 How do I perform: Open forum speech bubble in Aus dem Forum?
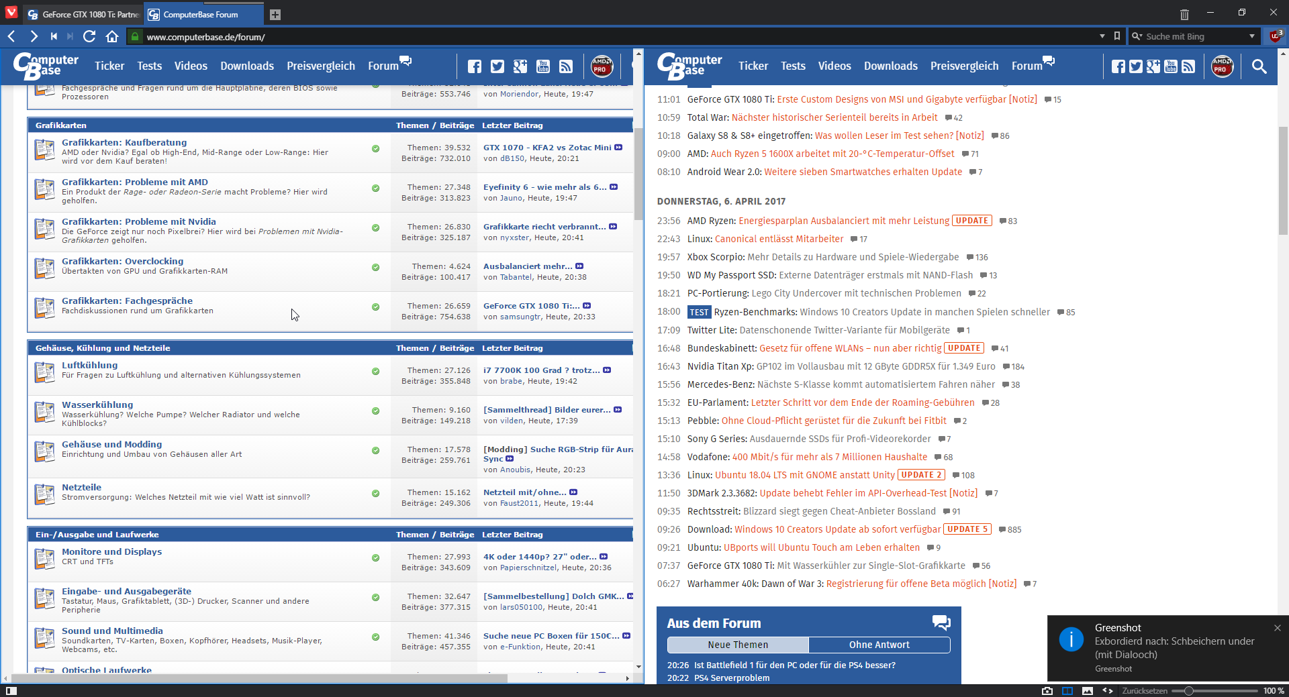click(x=941, y=623)
